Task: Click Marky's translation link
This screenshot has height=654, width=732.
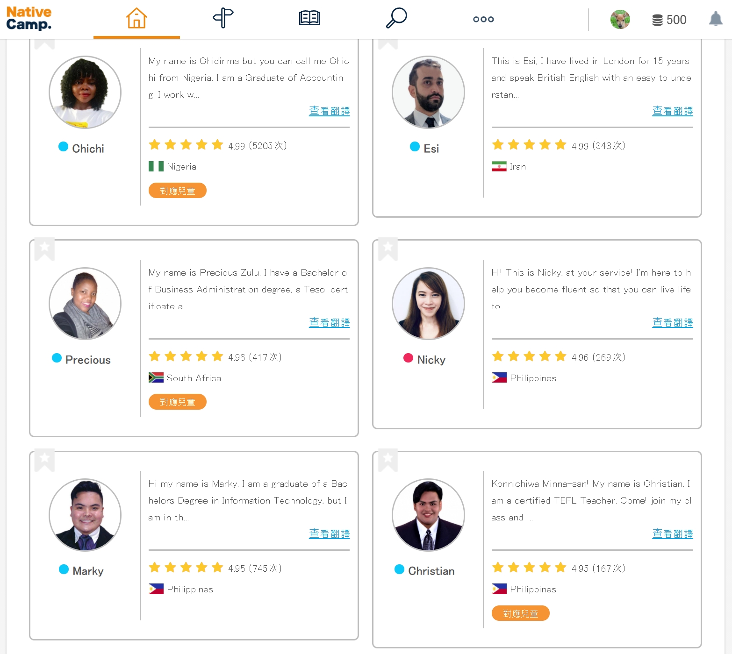Action: pyautogui.click(x=329, y=533)
